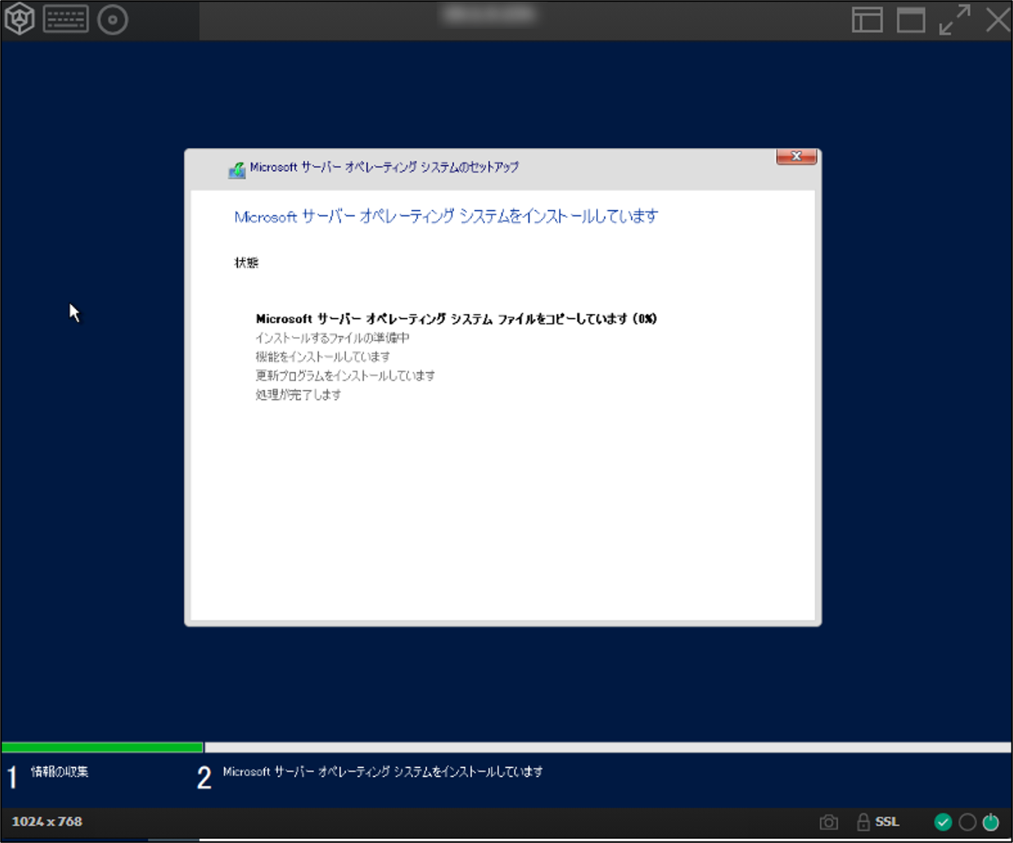
Task: Open the virtual keyboard menu icon
Action: 66,20
